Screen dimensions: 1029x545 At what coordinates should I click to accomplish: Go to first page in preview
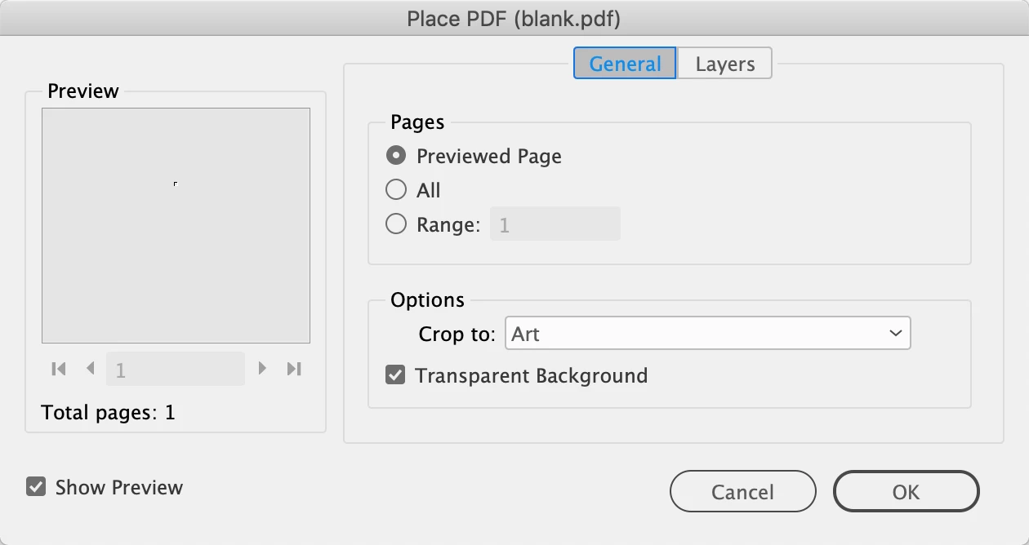click(58, 369)
